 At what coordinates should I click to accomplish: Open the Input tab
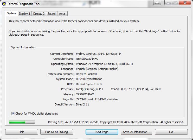pos(62,14)
